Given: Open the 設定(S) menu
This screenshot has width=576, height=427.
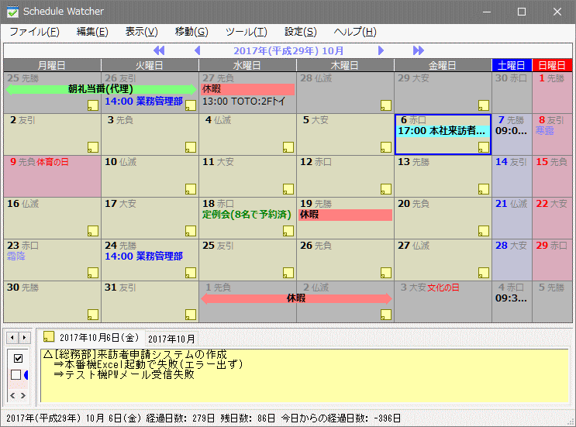Looking at the screenshot, I should tap(301, 32).
